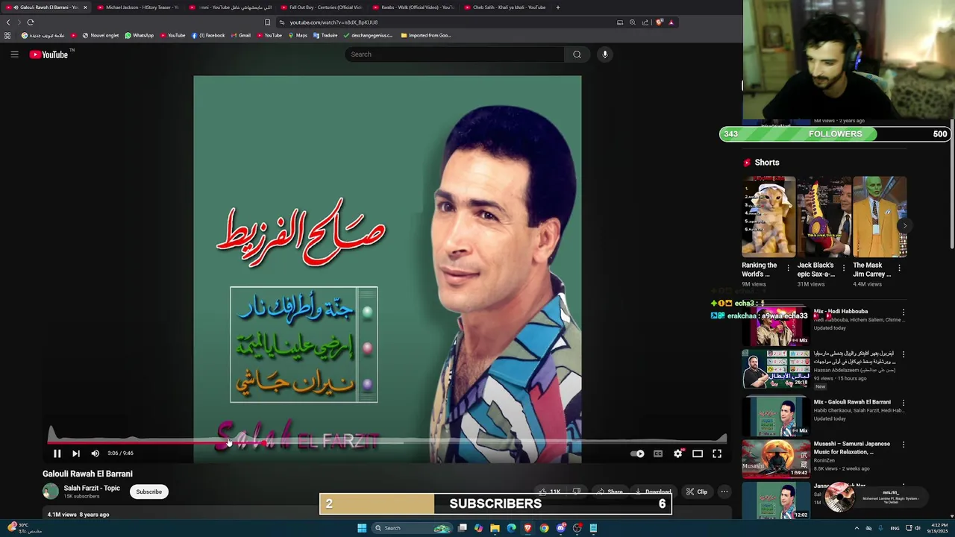Open Discord from taskbar

click(560, 528)
